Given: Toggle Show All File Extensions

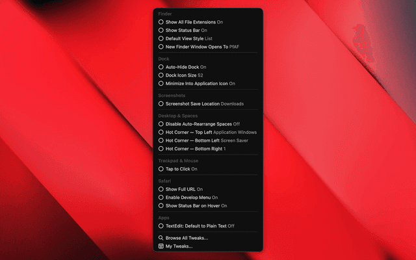Looking at the screenshot, I should [194, 22].
